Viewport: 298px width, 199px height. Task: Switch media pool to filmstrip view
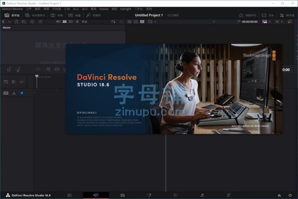[x=71, y=22]
